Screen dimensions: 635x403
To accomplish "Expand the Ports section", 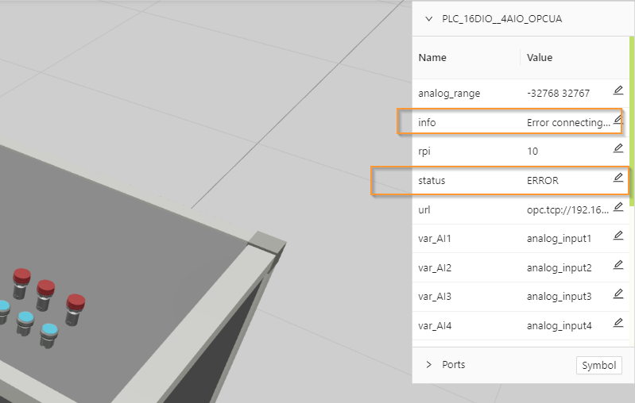I will (x=428, y=365).
